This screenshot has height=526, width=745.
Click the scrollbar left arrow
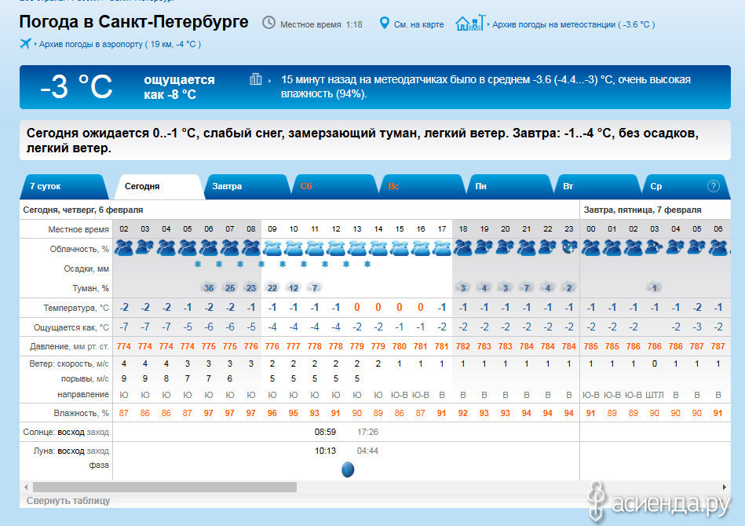pos(25,487)
